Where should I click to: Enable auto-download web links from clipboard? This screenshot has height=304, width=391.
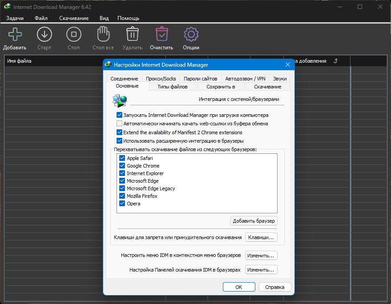pos(120,124)
